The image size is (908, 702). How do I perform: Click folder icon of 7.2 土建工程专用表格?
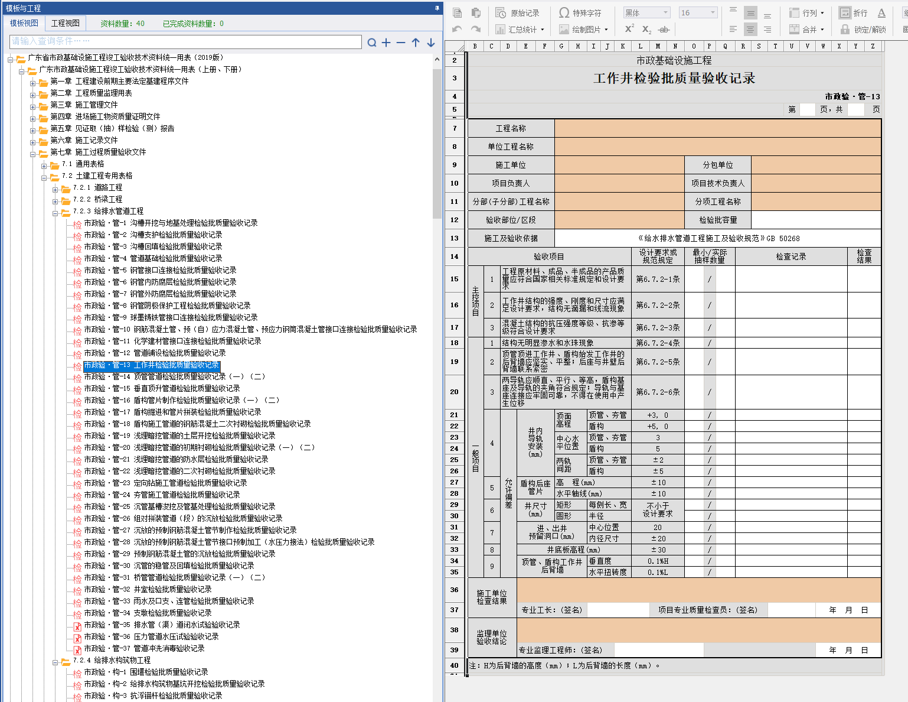(x=54, y=177)
